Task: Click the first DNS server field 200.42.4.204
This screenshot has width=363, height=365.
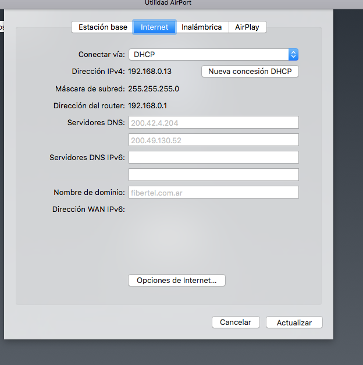Action: point(213,122)
